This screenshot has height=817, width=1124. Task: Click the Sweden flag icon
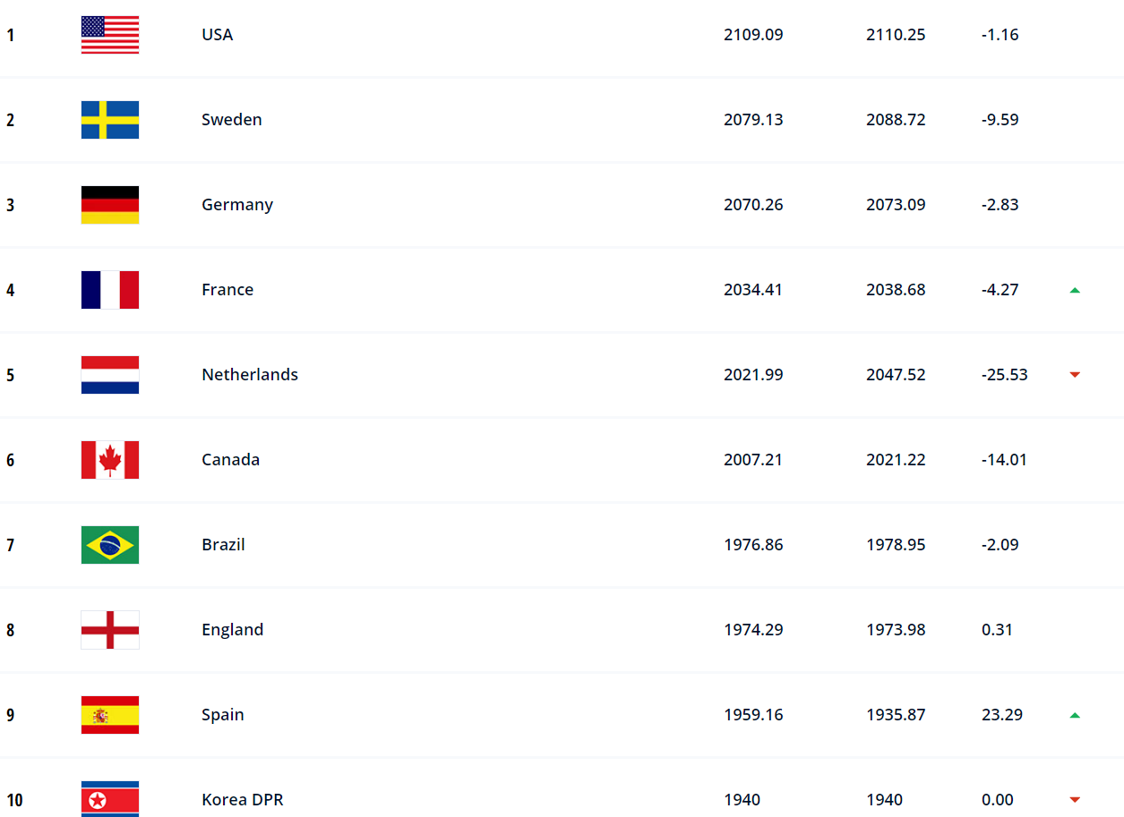[x=110, y=120]
